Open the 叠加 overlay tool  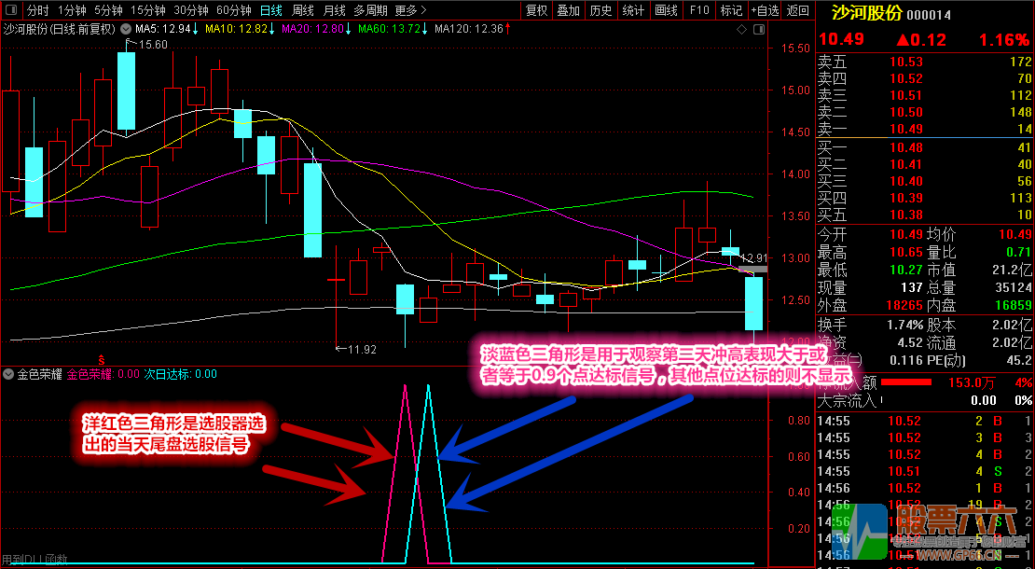568,11
